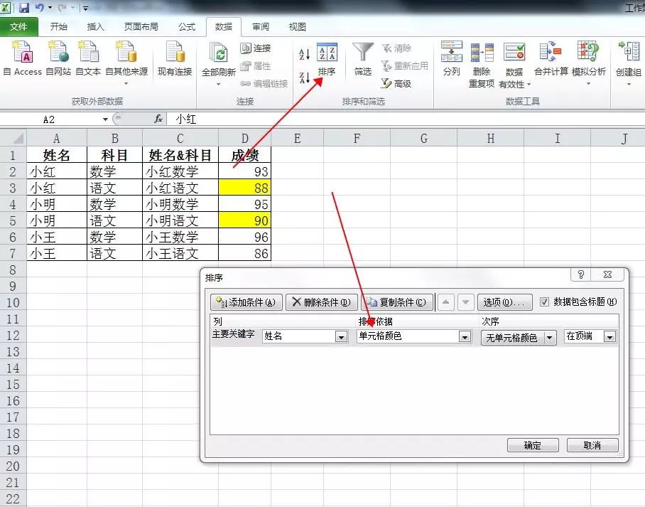Click Sort Ascending A-Z icon
Image resolution: width=645 pixels, height=507 pixels.
click(x=304, y=55)
